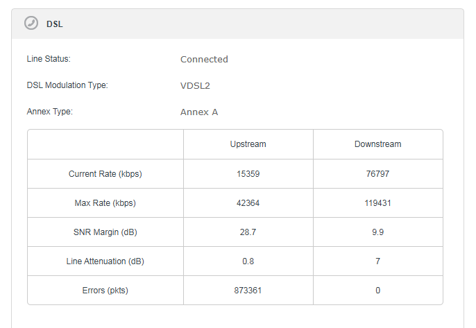476x328 pixels.
Task: Click the Errors (pkts) row label
Action: [x=105, y=291]
